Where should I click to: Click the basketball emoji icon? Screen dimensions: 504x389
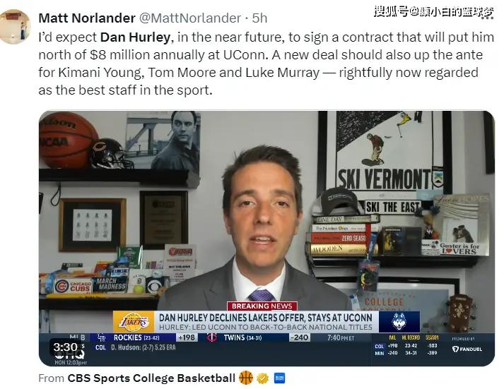coord(246,378)
